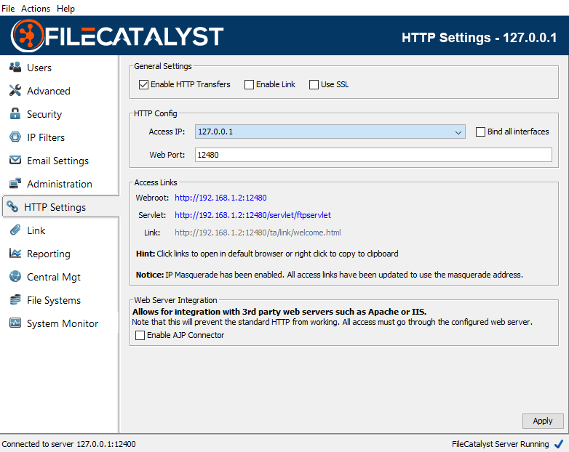
Task: Open the IP Filters section label
Action: [x=46, y=137]
